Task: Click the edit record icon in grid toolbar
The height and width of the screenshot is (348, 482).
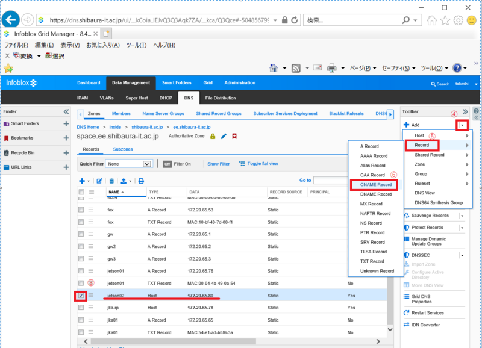Action: [x=99, y=181]
